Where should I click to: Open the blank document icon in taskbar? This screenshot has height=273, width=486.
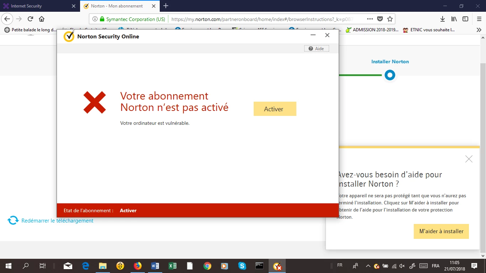190,266
